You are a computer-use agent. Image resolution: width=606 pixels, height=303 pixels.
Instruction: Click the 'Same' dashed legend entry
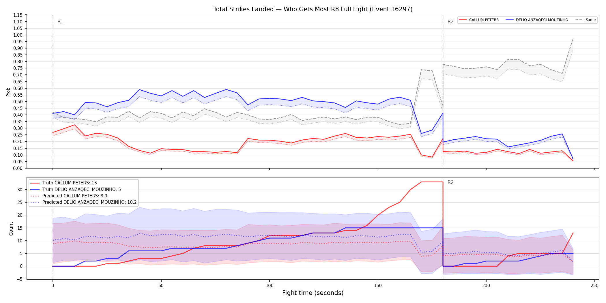click(586, 20)
